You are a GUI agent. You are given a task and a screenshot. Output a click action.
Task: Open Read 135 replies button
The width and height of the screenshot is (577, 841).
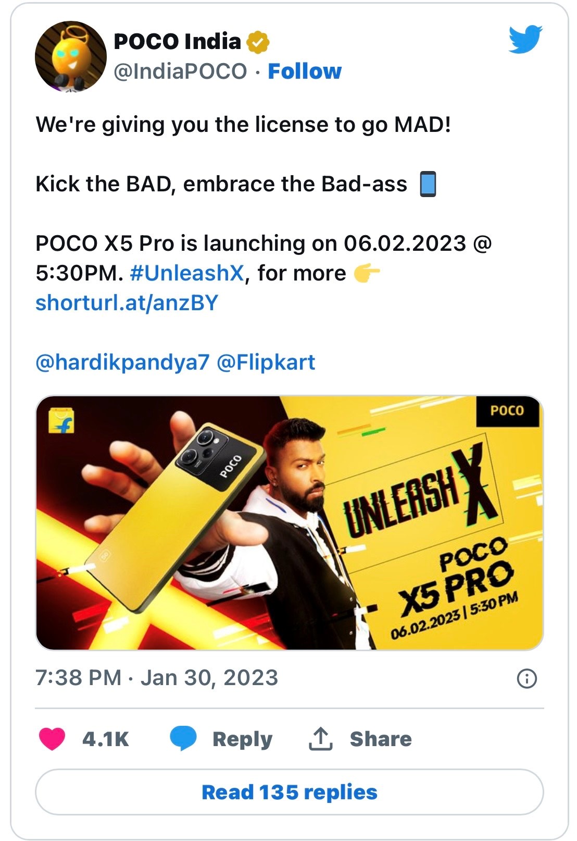point(289,791)
